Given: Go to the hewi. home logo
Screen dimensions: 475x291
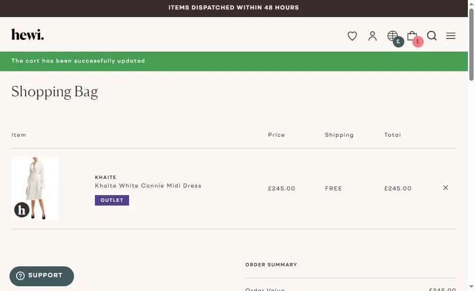Looking at the screenshot, I should (28, 35).
